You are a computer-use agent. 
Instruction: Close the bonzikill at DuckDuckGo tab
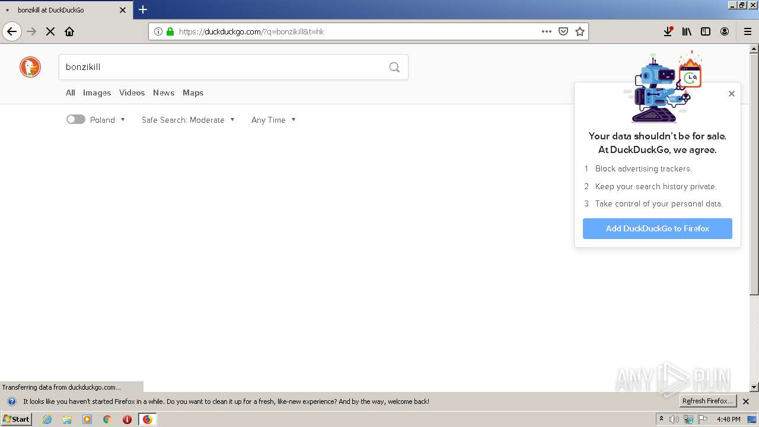pyautogui.click(x=123, y=10)
